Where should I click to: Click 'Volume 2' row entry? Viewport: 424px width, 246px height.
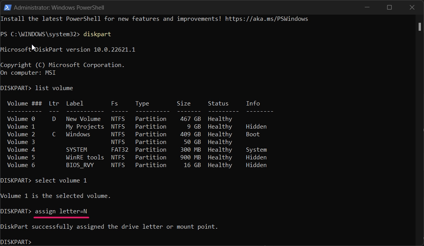[x=21, y=134]
